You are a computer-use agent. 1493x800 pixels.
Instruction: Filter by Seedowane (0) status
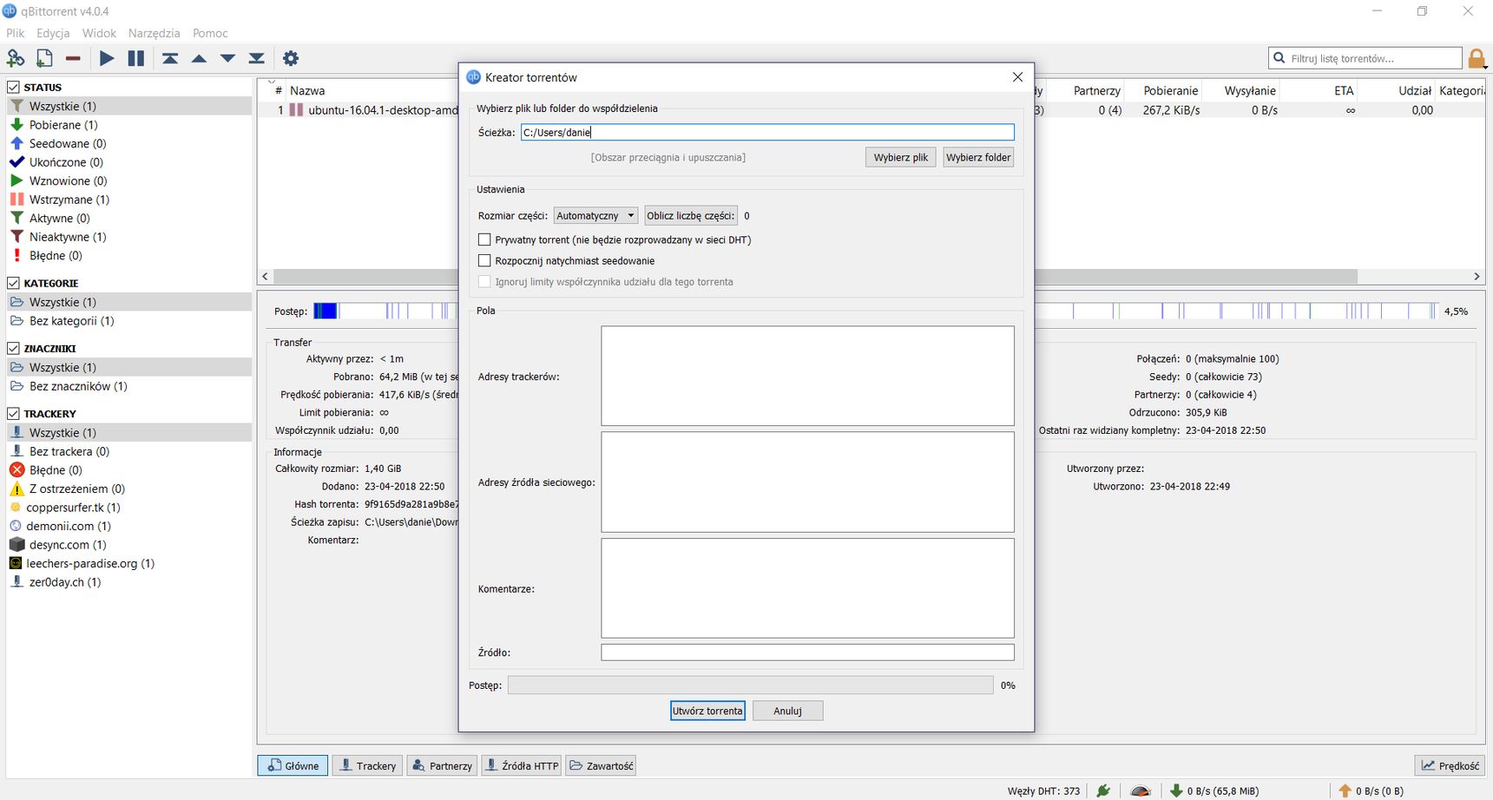(x=129, y=143)
